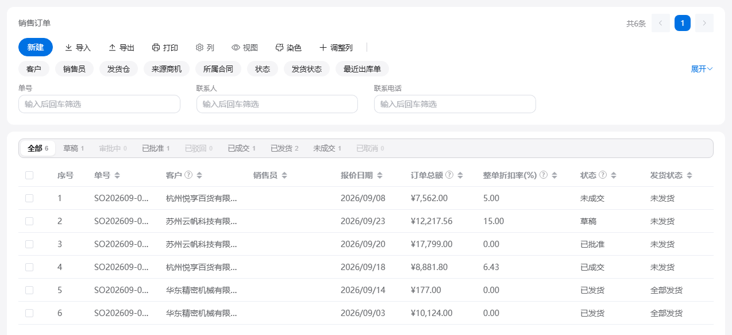Screen dimensions: 732x335
Task: Check the box for row 2
Action: (x=29, y=221)
